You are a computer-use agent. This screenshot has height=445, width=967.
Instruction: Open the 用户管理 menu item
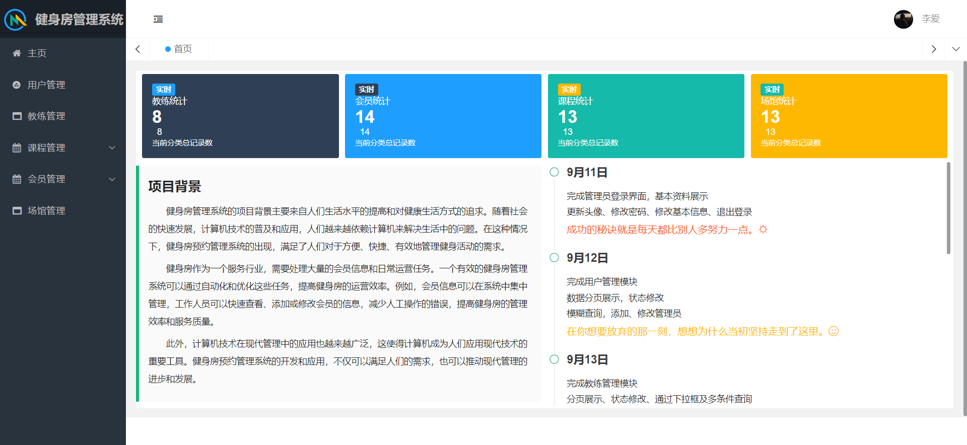(x=63, y=85)
